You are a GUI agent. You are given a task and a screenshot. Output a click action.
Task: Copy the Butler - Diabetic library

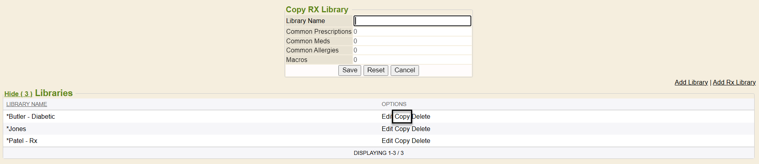[x=402, y=116]
